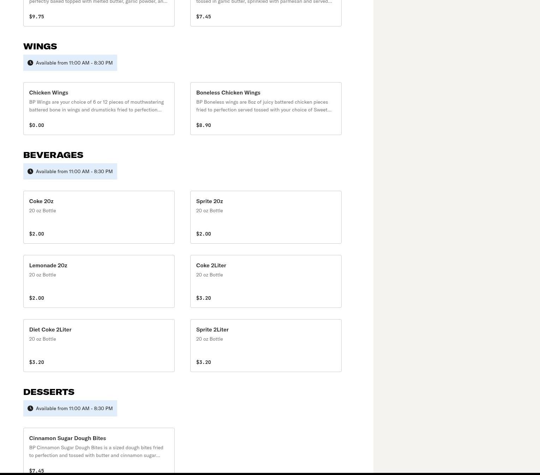Choose the Diet Coke 2Liter card
Screen dimensions: 540x475
99,346
